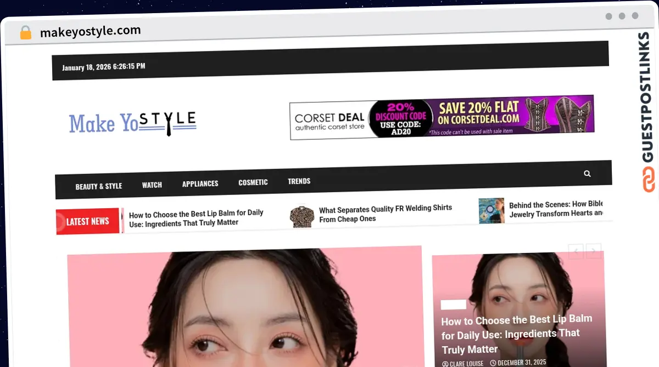This screenshot has width=659, height=367.
Task: Click the GuestPostLinks chain logo icon
Action: (x=649, y=180)
